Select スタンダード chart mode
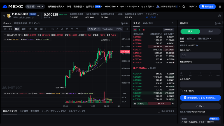Viewport: 224px width, 126px height. pyautogui.click(x=94, y=29)
